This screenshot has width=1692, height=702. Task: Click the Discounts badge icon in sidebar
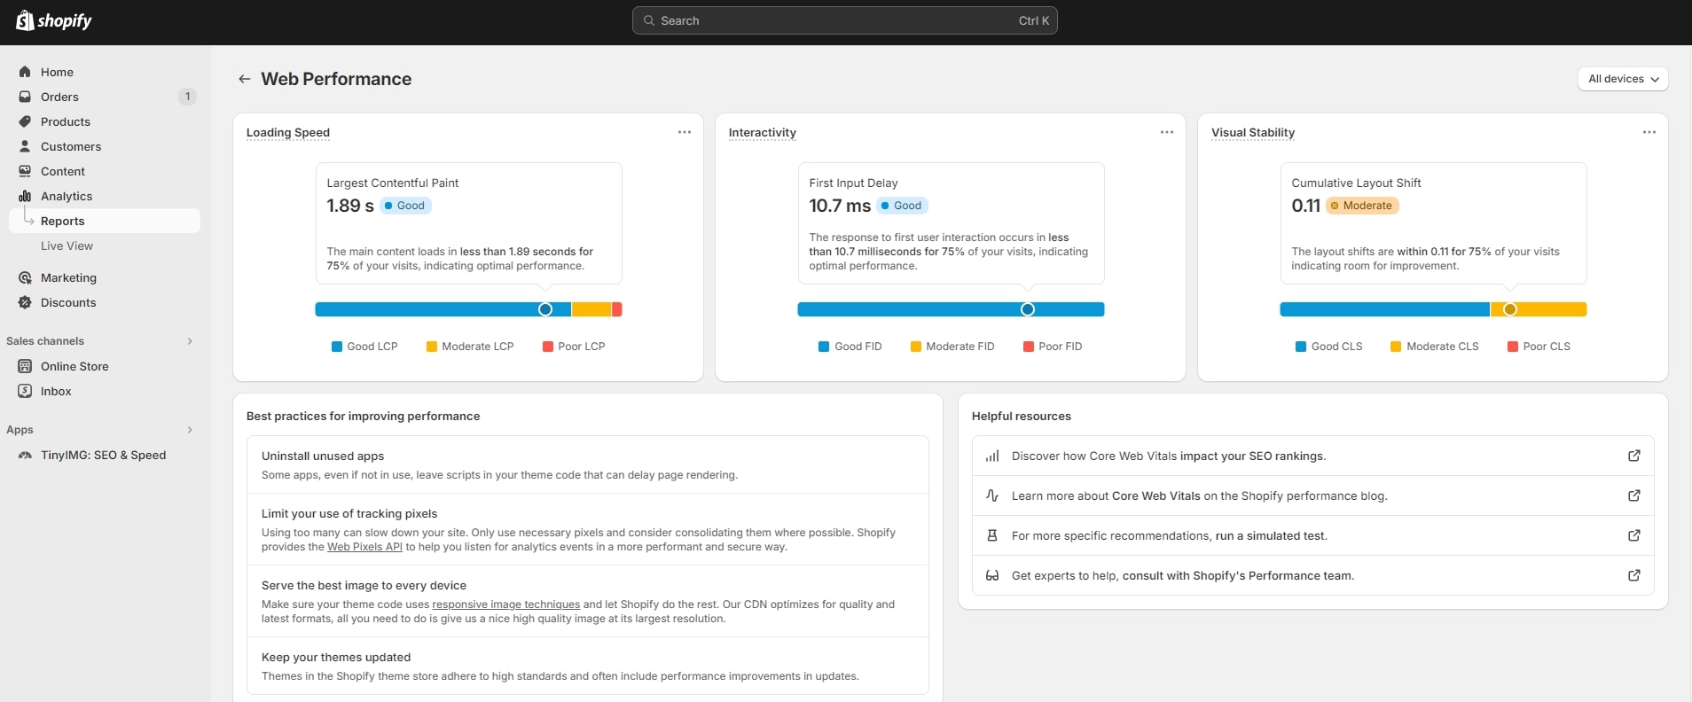(25, 302)
